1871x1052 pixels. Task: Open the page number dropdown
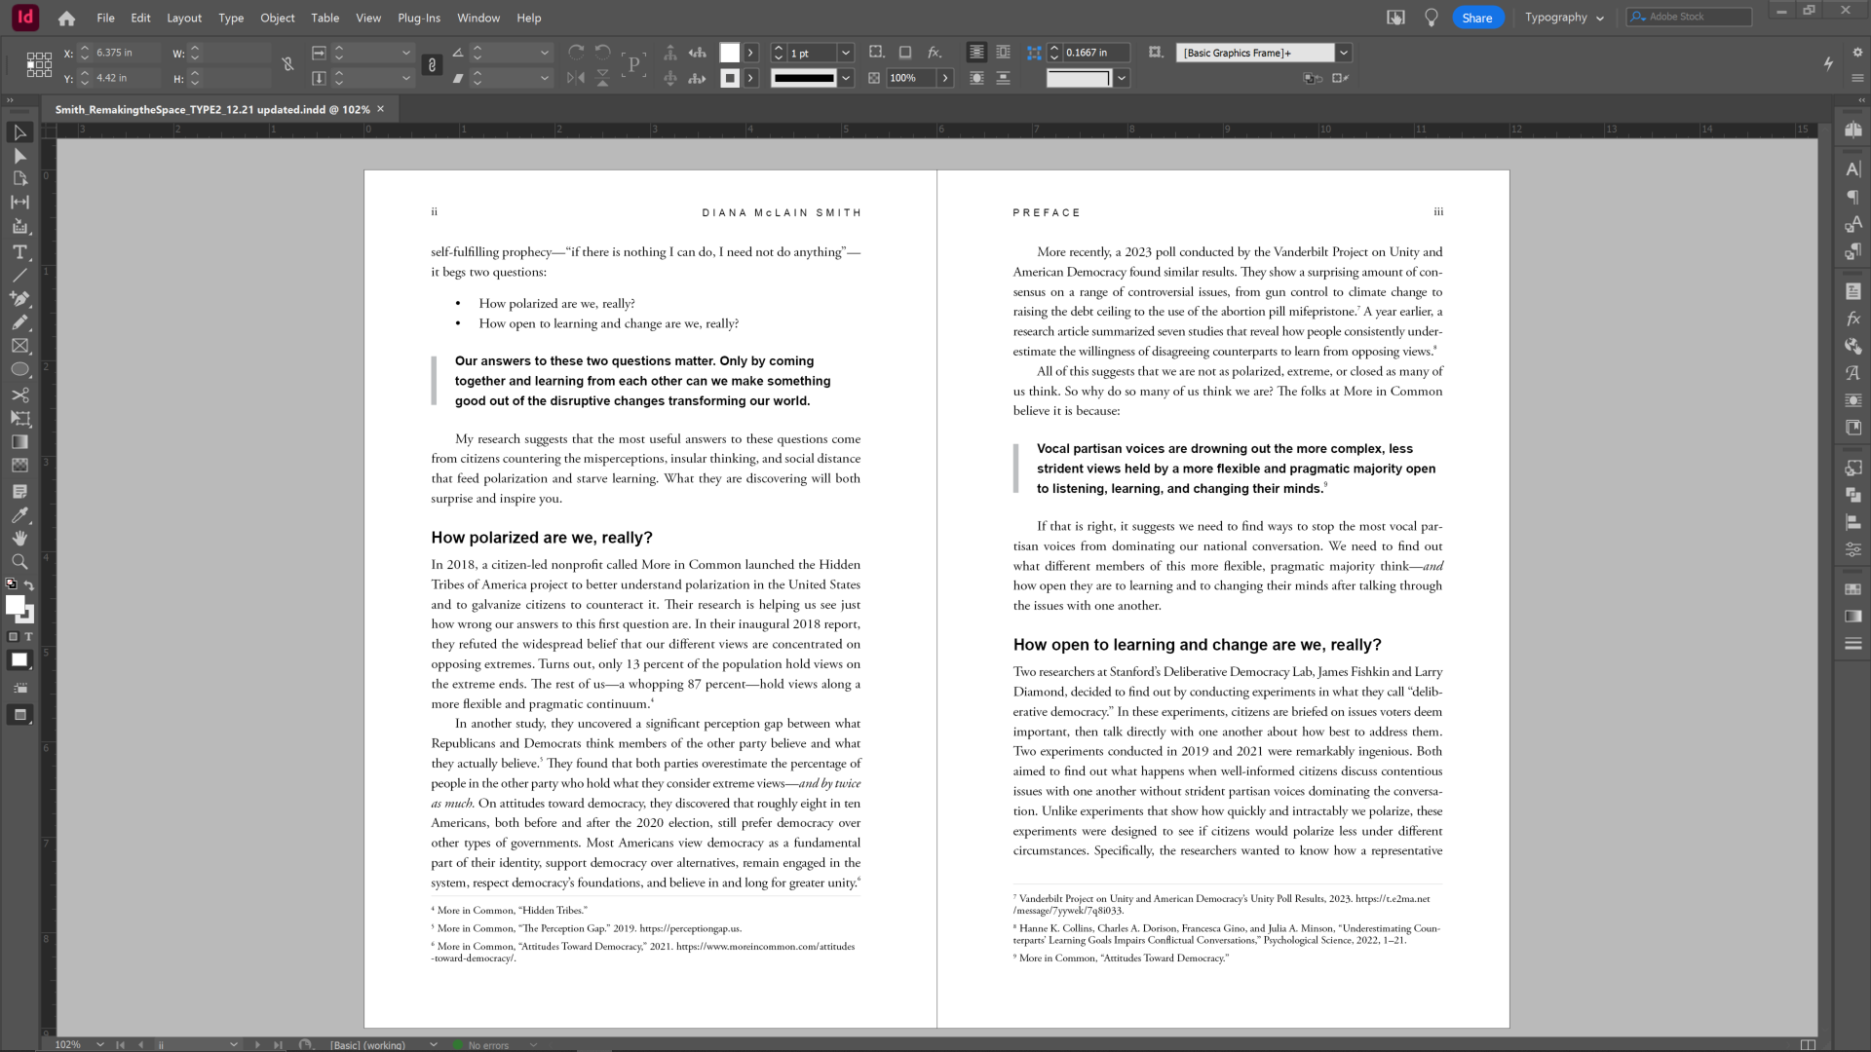(x=234, y=1044)
